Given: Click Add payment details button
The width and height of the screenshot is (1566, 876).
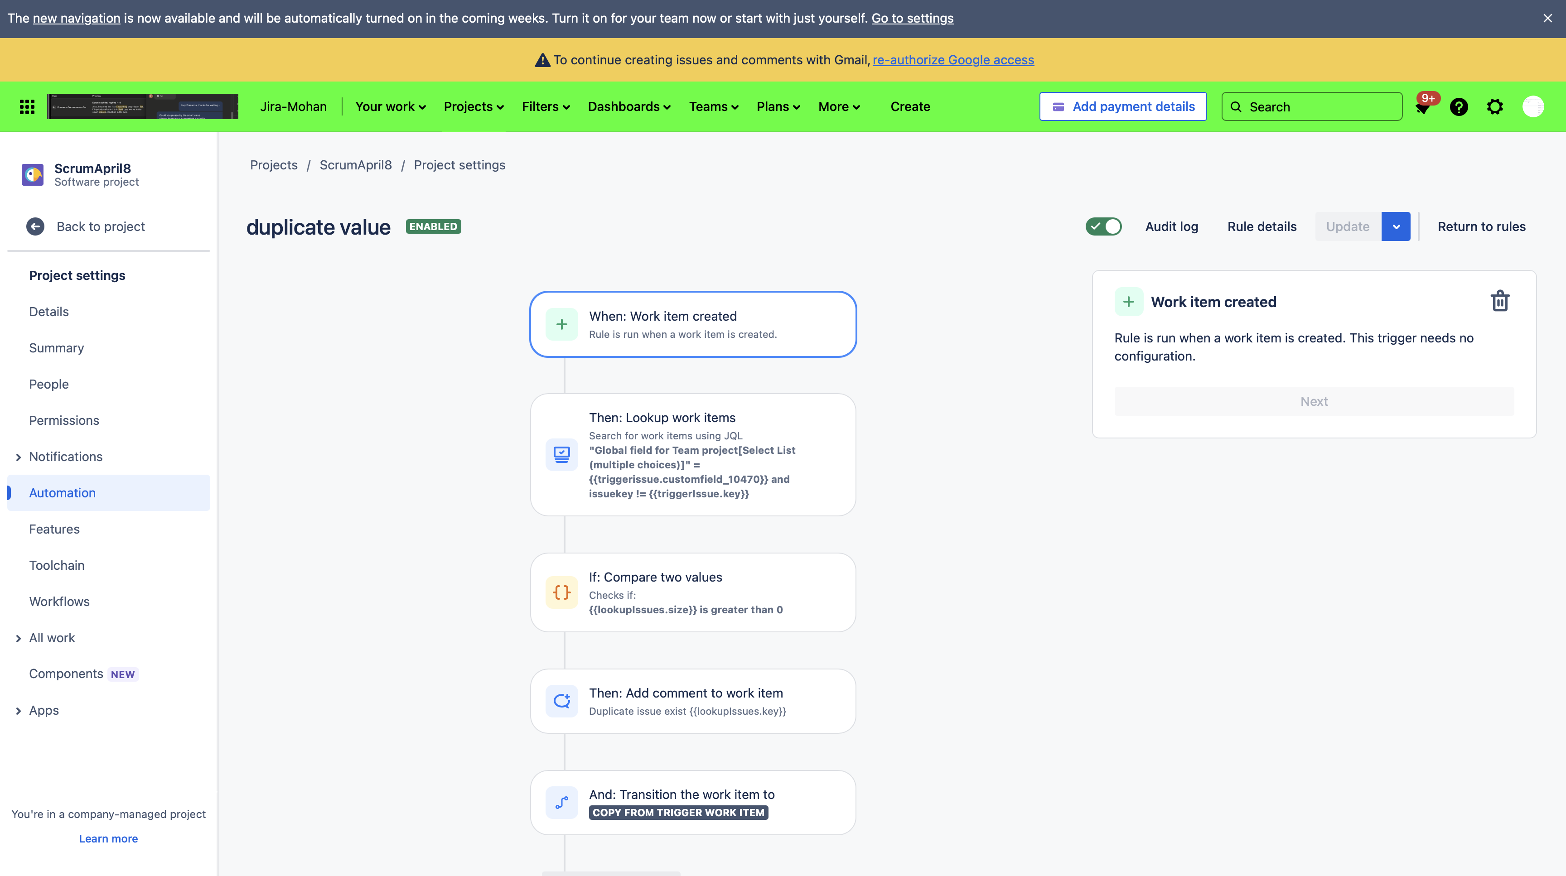Looking at the screenshot, I should pos(1123,107).
